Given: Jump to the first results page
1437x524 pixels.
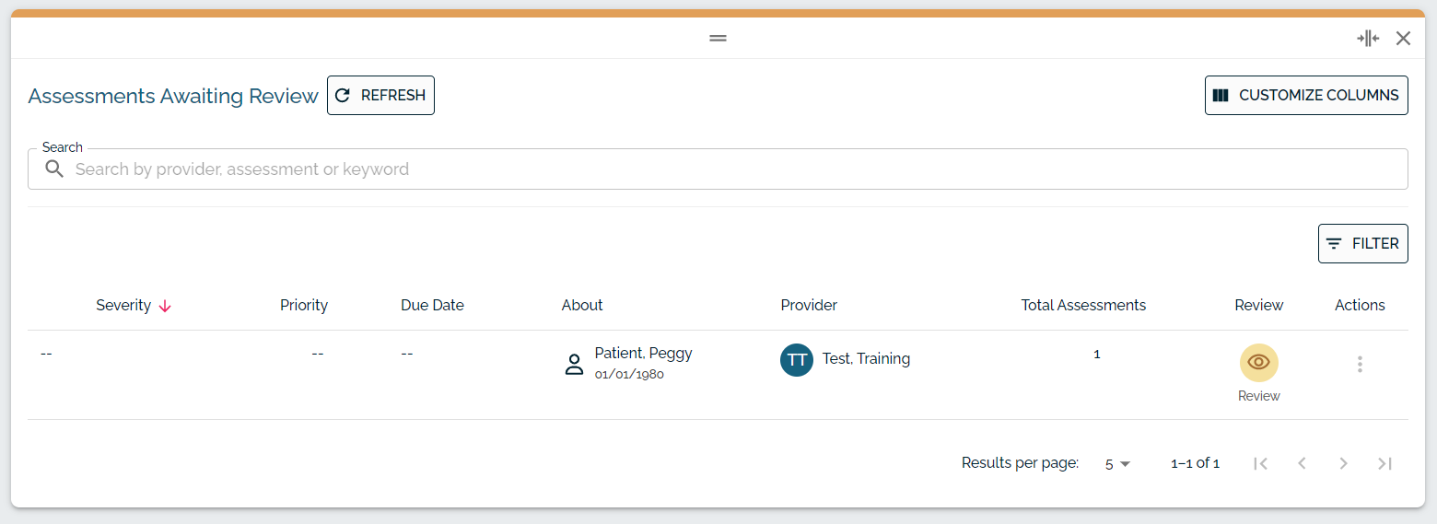Looking at the screenshot, I should pyautogui.click(x=1261, y=463).
